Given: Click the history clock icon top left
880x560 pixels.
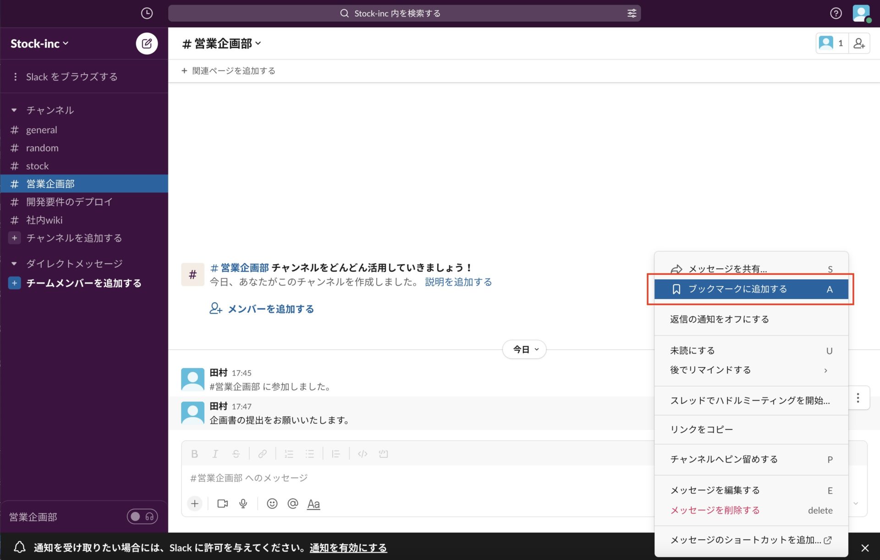Looking at the screenshot, I should click(x=146, y=13).
